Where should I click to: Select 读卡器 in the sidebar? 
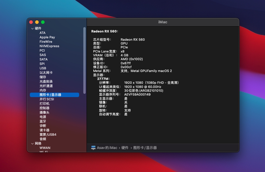pos(44,130)
